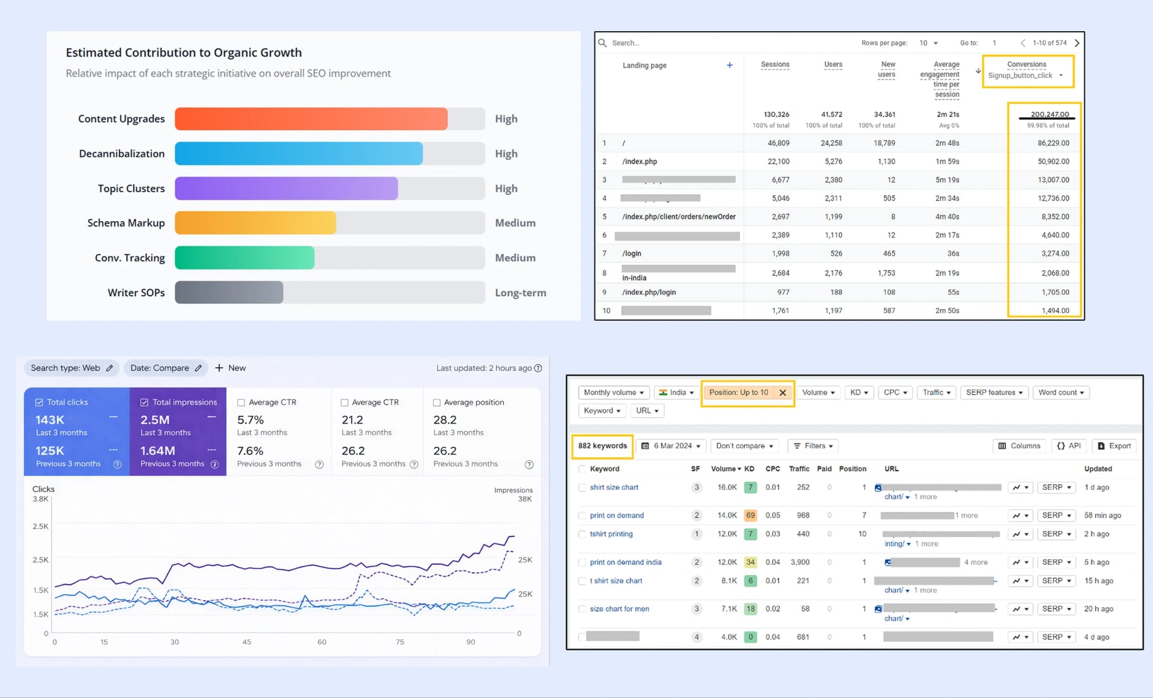The image size is (1153, 698).
Task: Click the Export file icon
Action: [1101, 446]
